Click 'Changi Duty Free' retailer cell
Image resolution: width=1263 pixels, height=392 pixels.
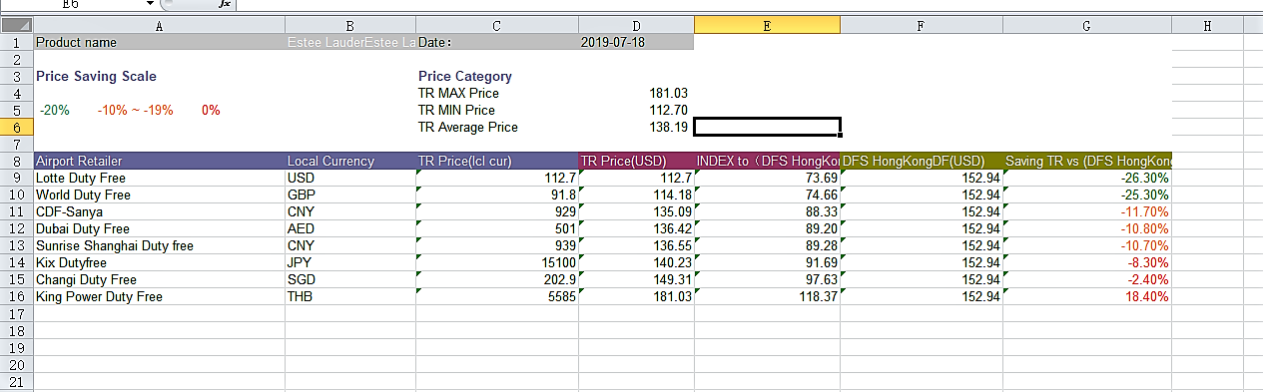(159, 279)
